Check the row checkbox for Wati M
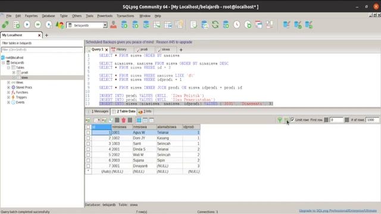 [88, 155]
